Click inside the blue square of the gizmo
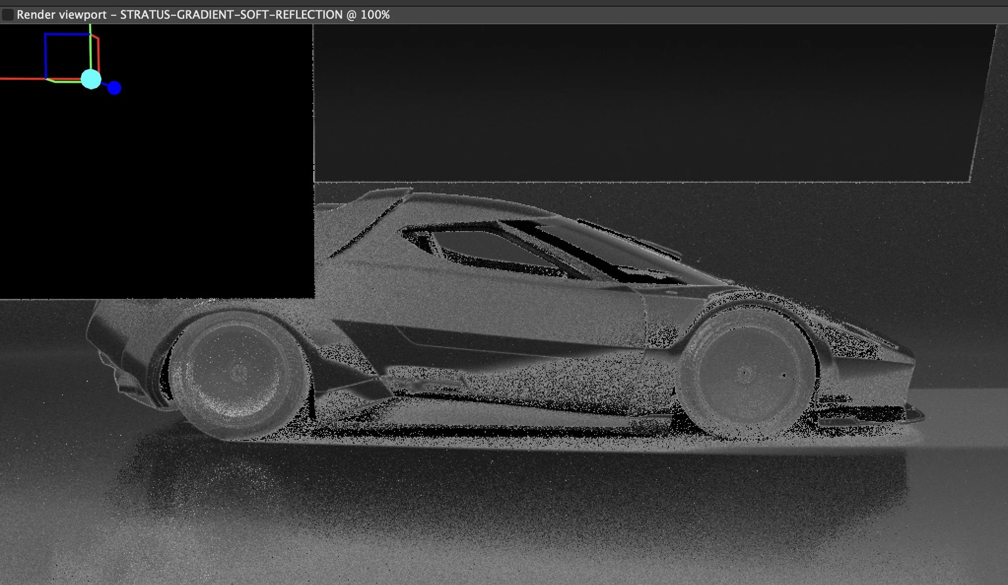 tap(67, 56)
